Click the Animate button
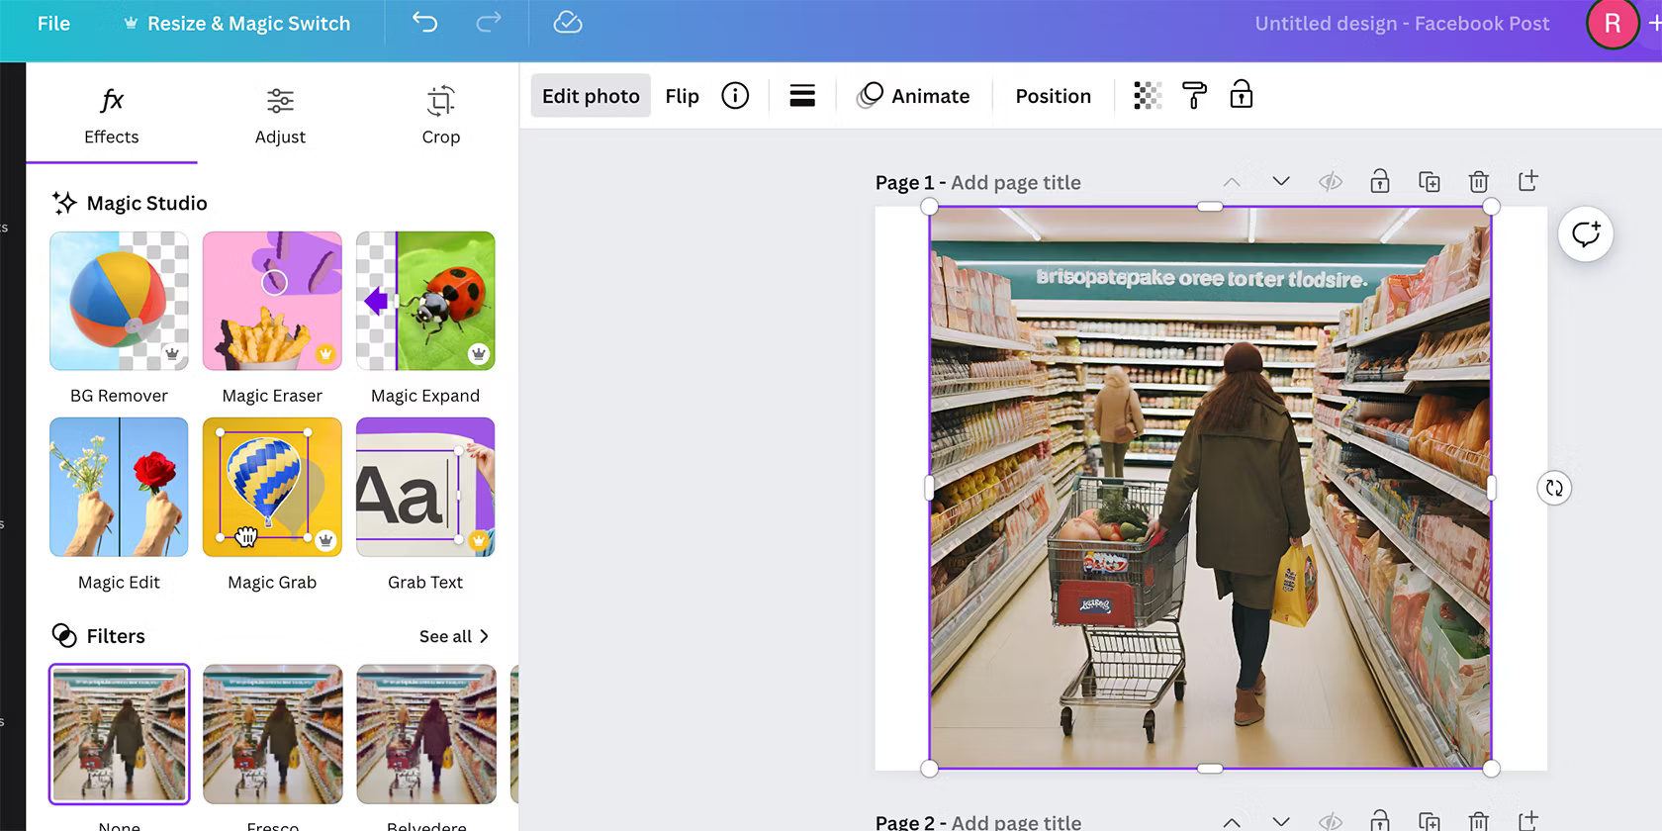 (913, 96)
